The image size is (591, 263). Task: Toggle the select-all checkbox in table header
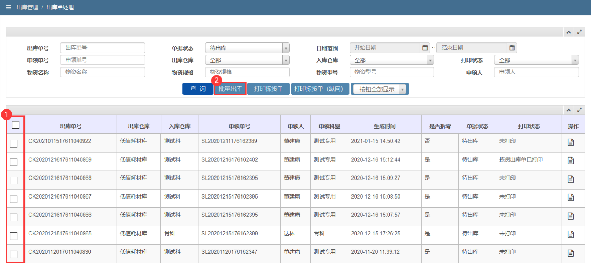(x=16, y=125)
